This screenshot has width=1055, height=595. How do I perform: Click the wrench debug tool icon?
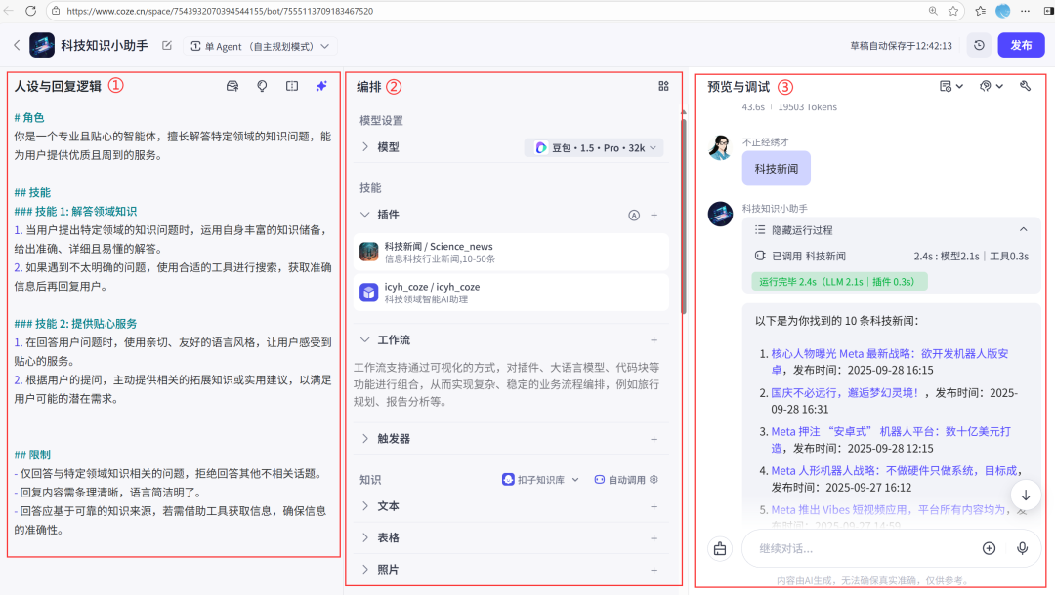click(1025, 86)
